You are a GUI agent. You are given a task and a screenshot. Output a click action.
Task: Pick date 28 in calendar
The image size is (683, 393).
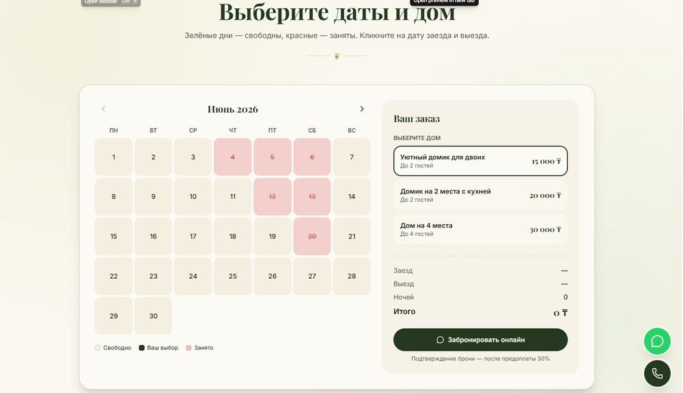click(x=352, y=276)
